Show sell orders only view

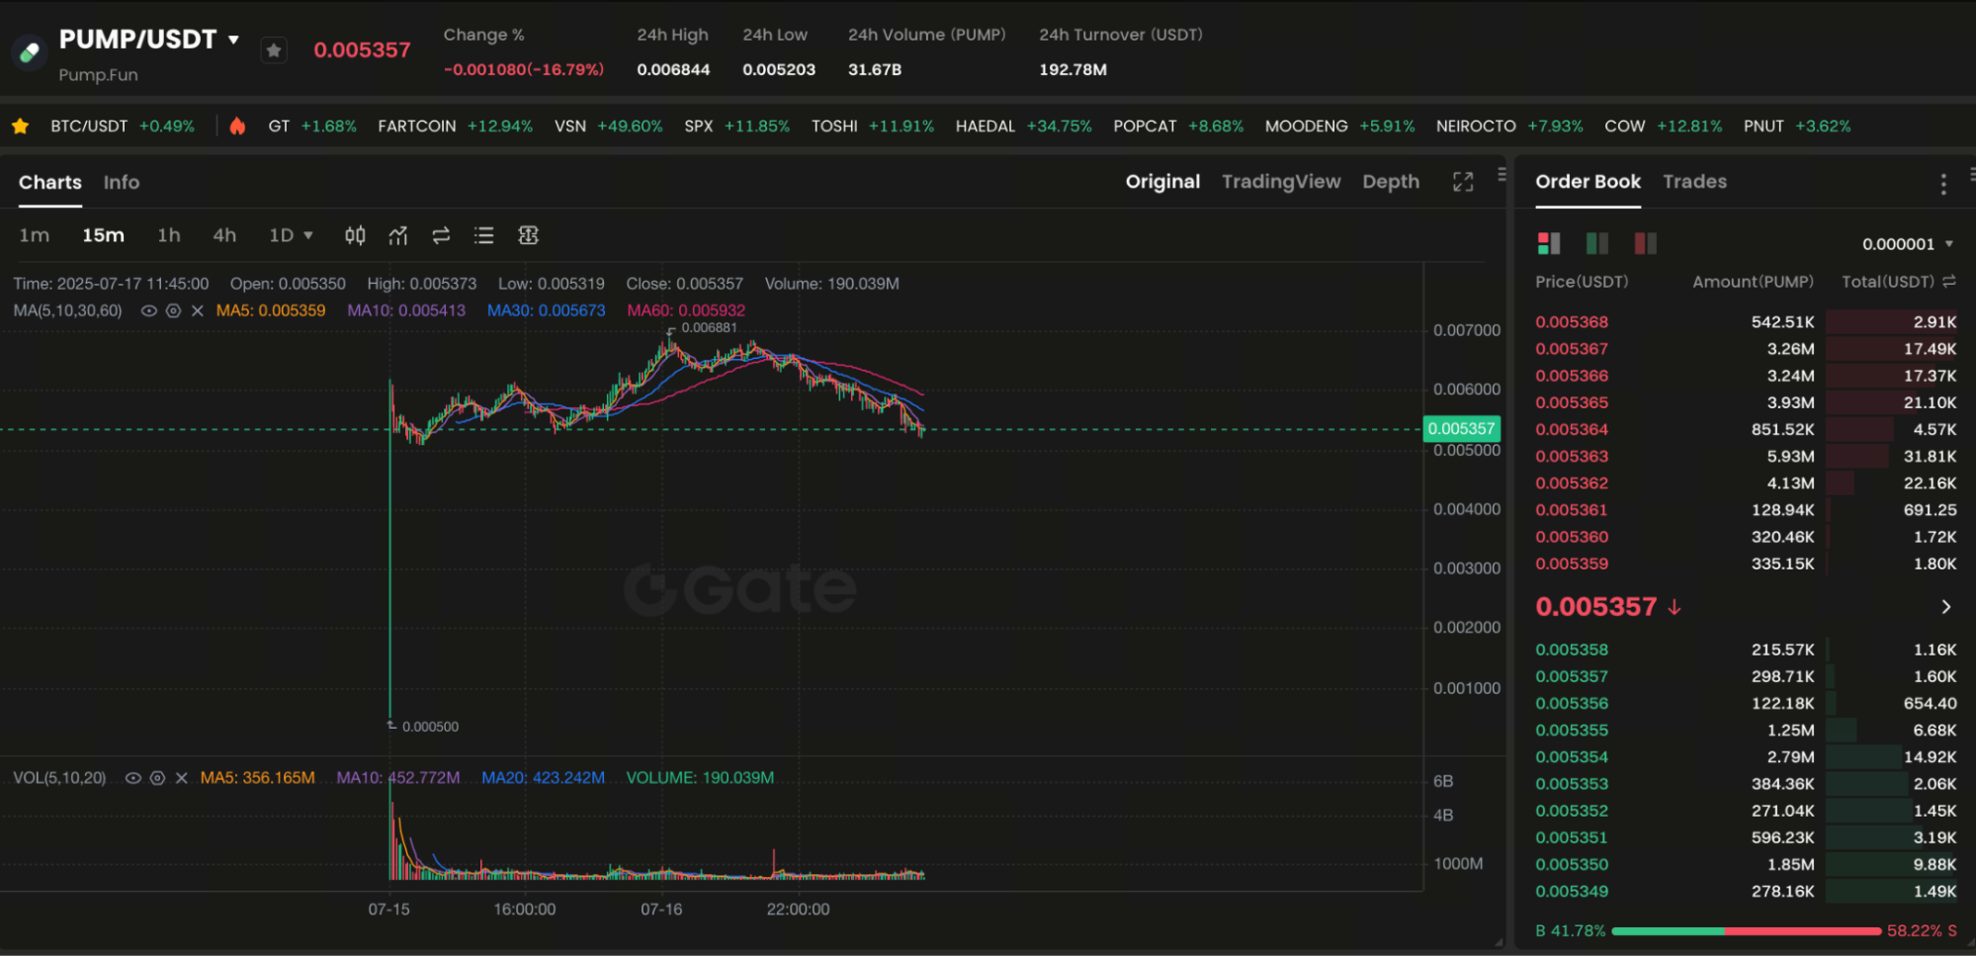click(1646, 243)
